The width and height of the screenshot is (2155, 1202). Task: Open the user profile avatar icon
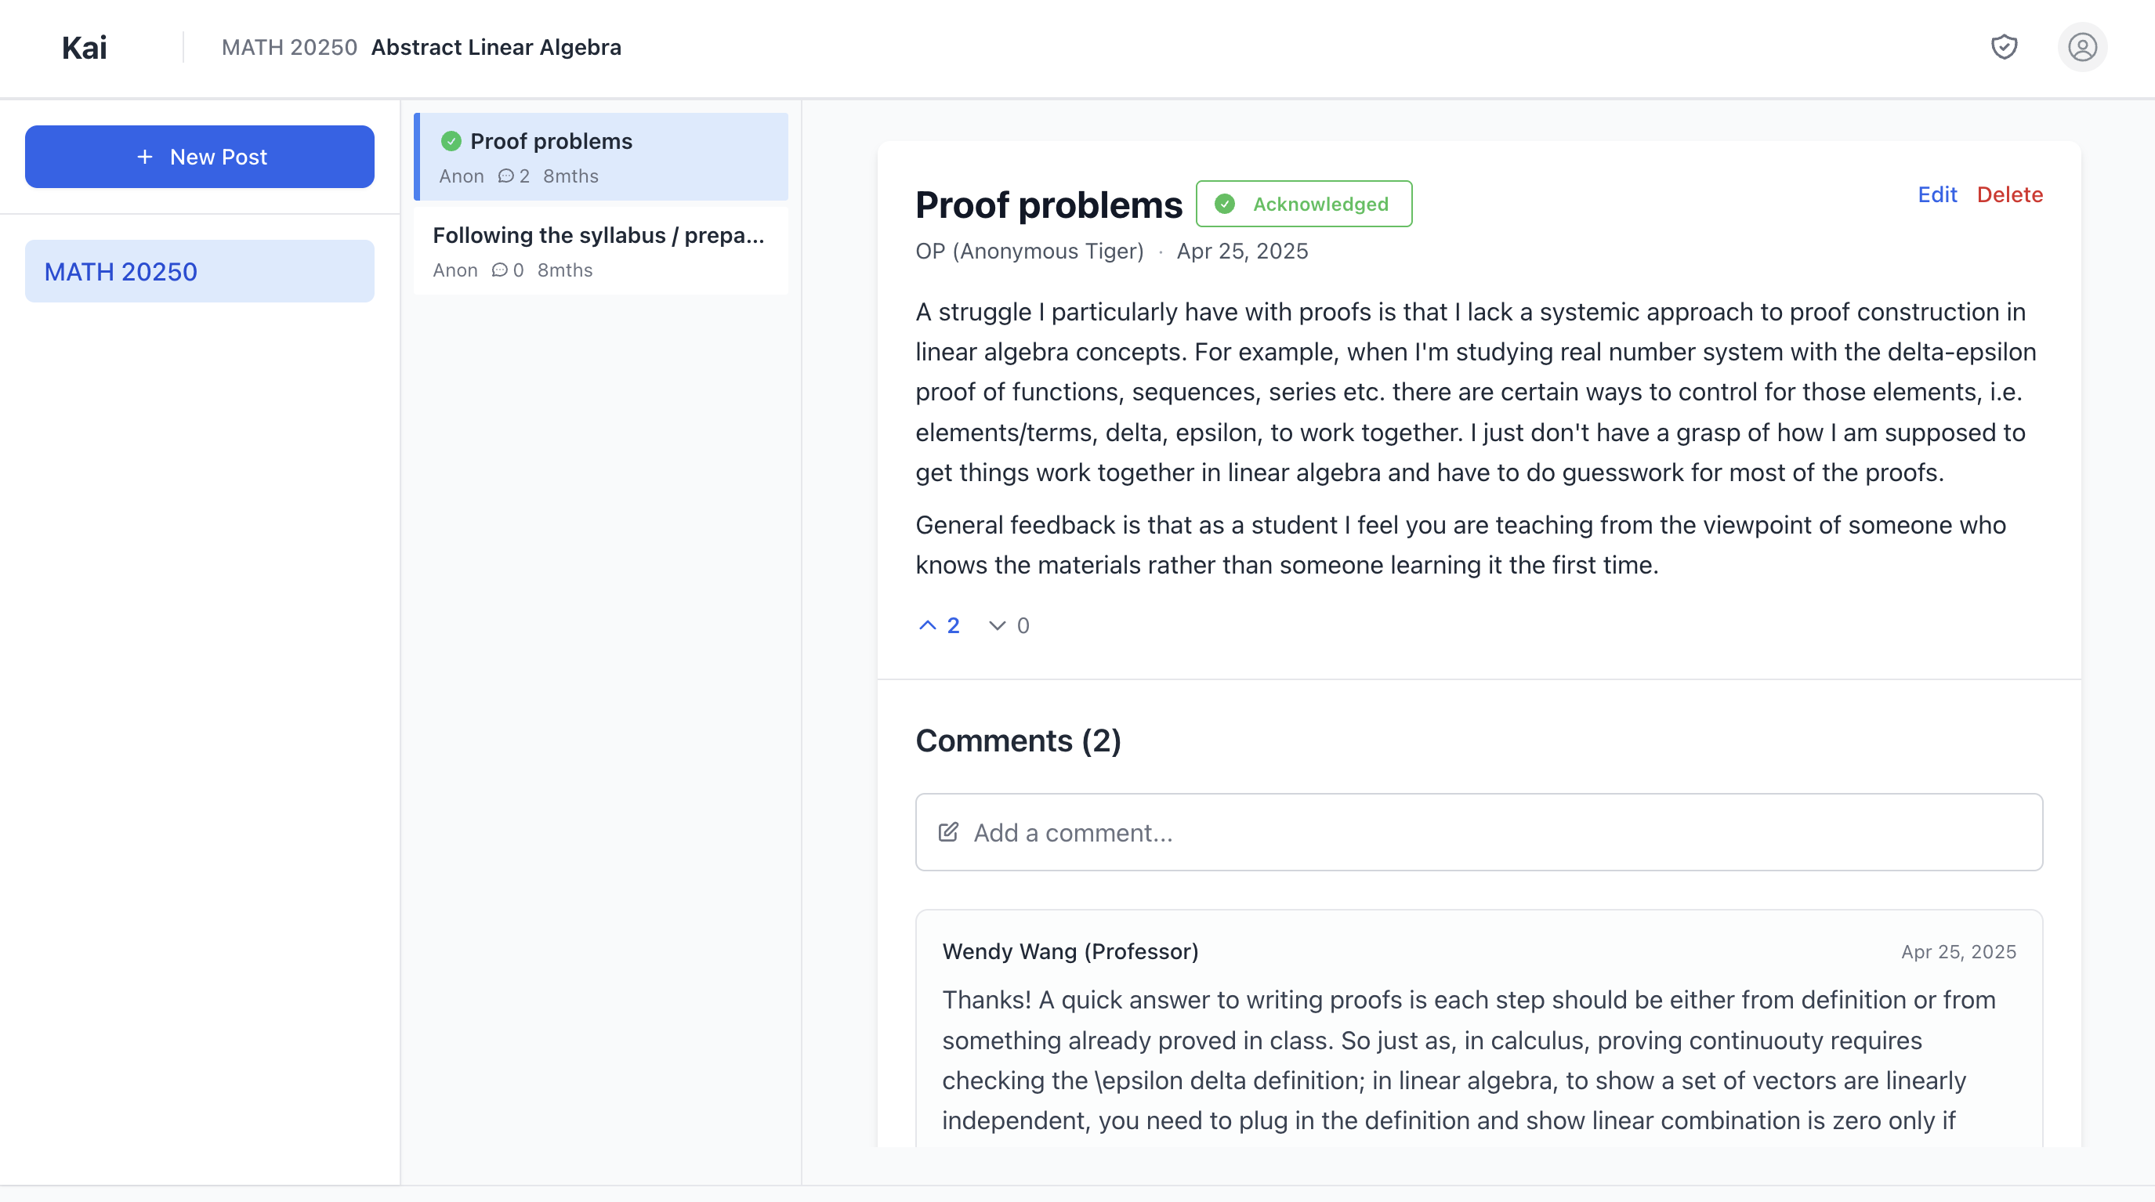pyautogui.click(x=2081, y=47)
